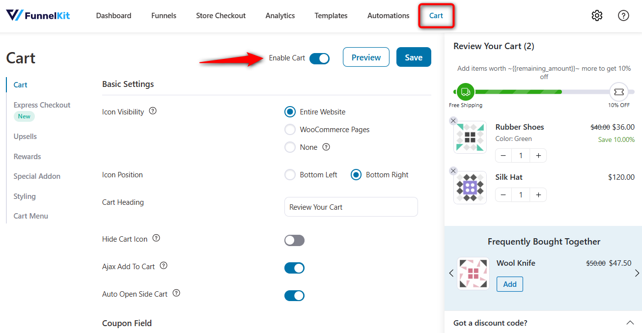Image resolution: width=642 pixels, height=333 pixels.
Task: Click the Preview button
Action: pyautogui.click(x=365, y=57)
